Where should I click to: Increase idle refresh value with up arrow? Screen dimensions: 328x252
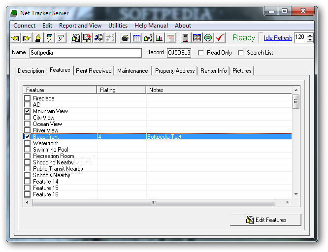[x=310, y=35]
